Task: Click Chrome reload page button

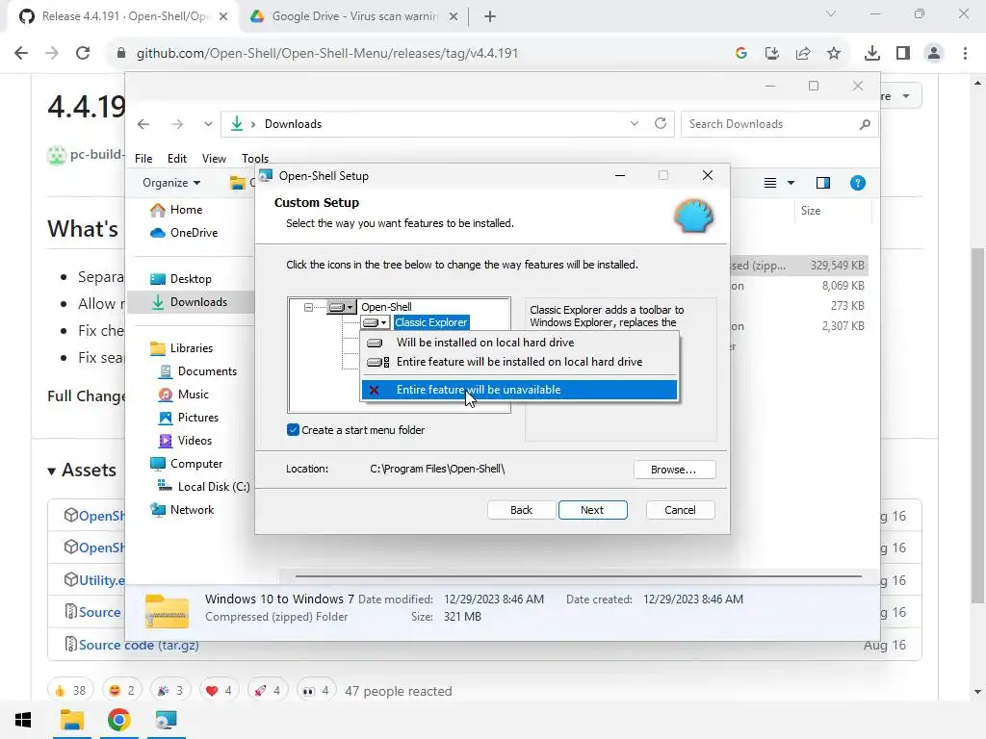Action: click(x=83, y=53)
